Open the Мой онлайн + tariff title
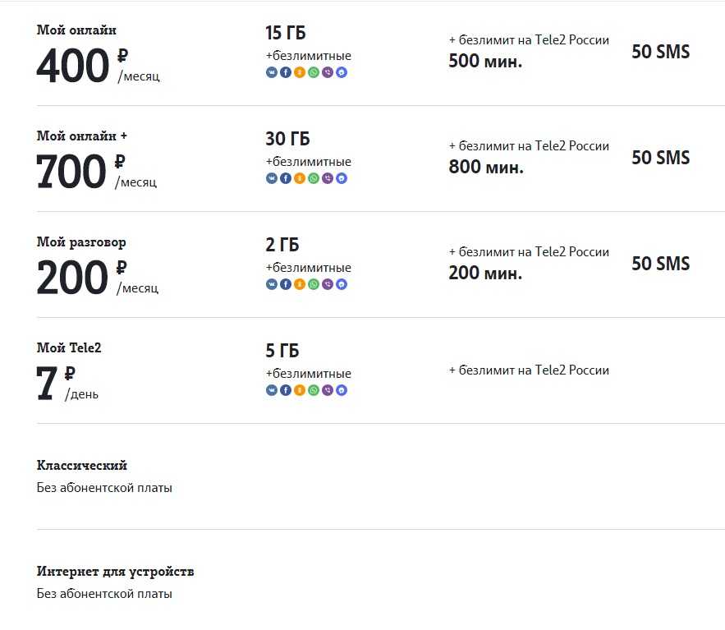 coord(82,136)
